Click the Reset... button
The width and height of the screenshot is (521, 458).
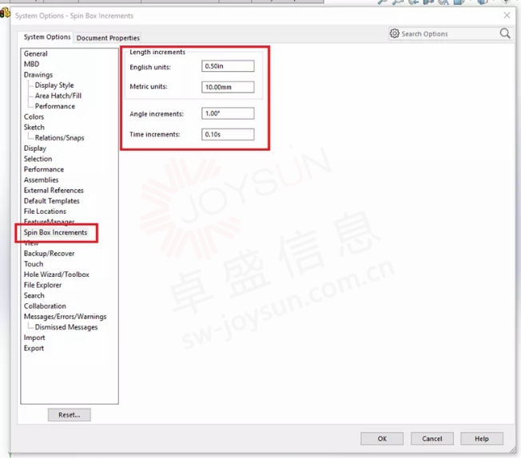tap(69, 415)
